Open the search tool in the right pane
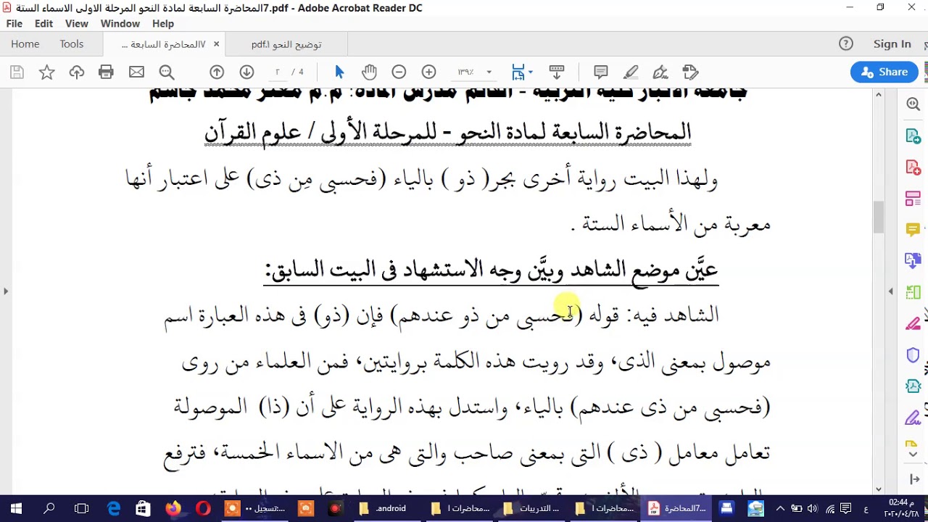This screenshot has width=928, height=522. click(913, 104)
